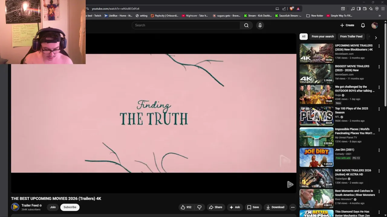Click the Ask button under video
Screen dimensions: 387x217
click(235, 207)
